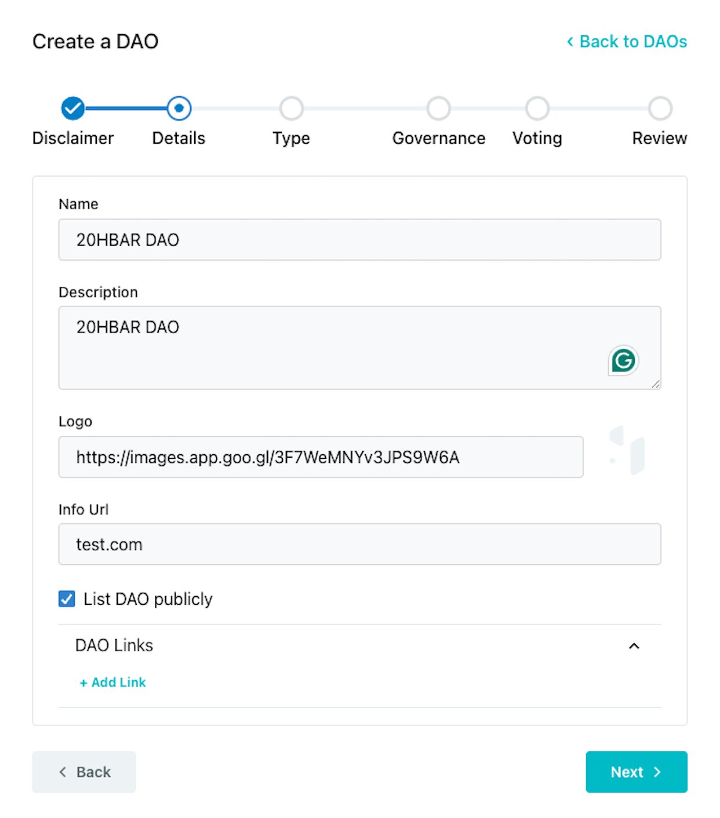Click the Review step label
The image size is (720, 818).
tap(660, 138)
